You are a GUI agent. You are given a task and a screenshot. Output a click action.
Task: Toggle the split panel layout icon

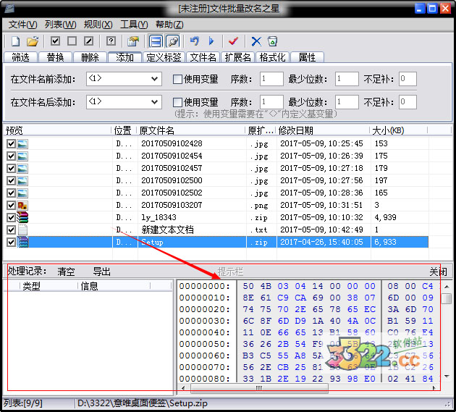pos(156,41)
